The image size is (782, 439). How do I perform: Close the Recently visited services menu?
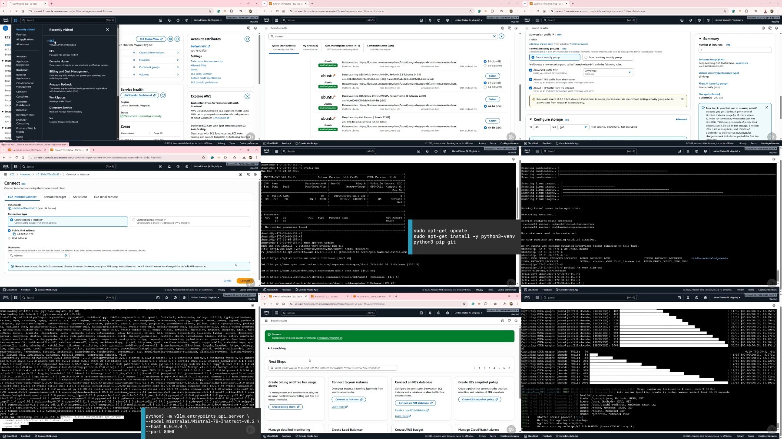(x=108, y=30)
